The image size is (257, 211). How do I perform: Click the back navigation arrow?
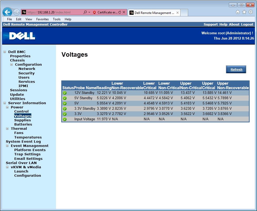(x=7, y=12)
